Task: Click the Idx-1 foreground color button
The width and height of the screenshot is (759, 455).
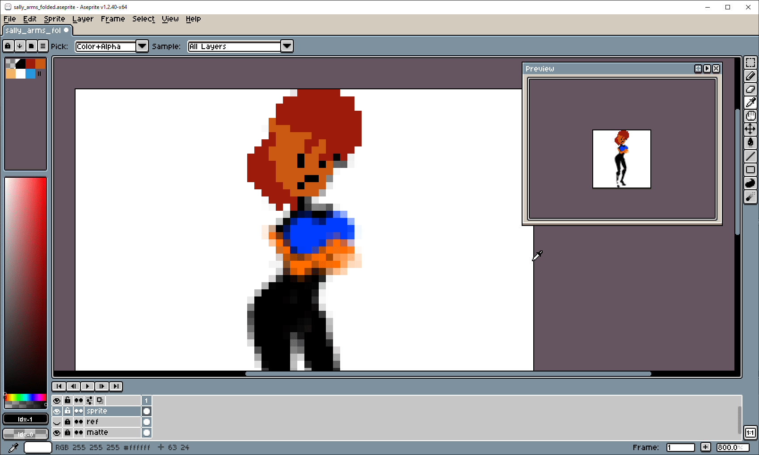Action: pyautogui.click(x=25, y=419)
